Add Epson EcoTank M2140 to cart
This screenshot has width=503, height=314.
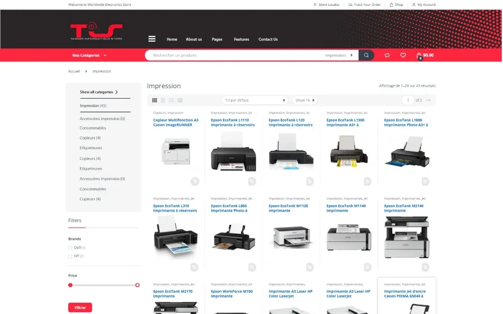[x=425, y=267]
